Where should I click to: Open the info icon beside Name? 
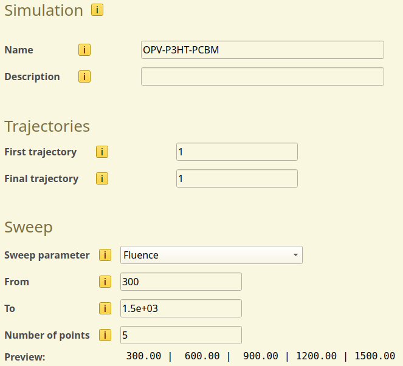[84, 50]
